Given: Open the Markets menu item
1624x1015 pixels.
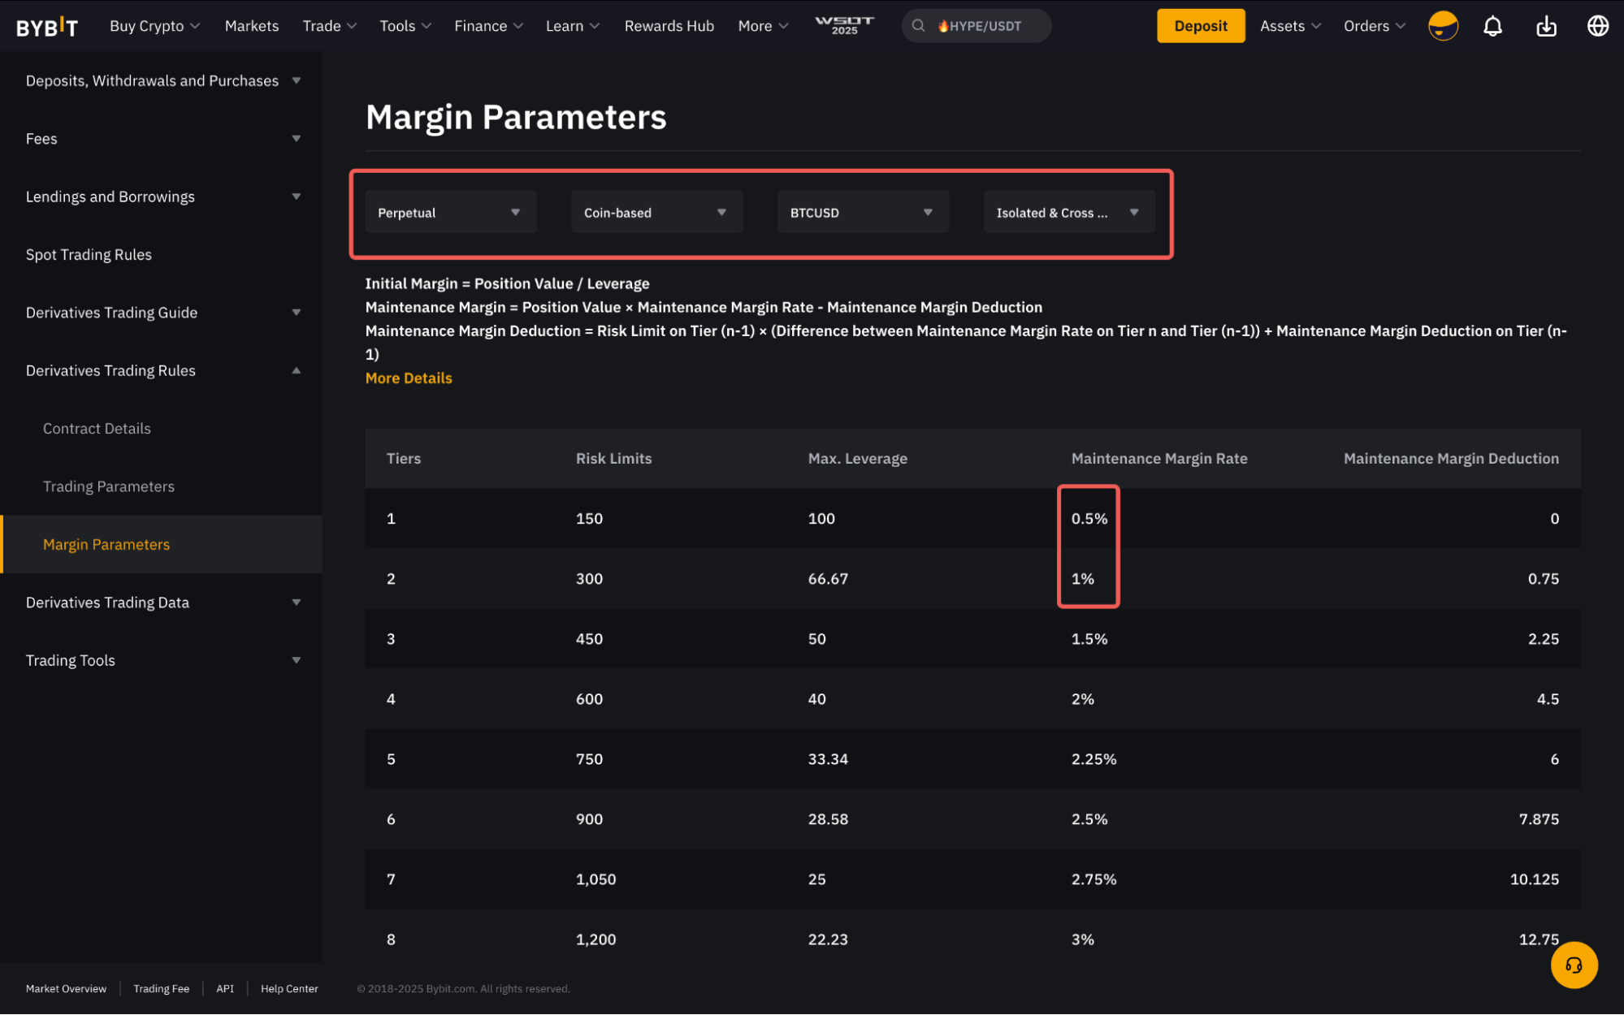Looking at the screenshot, I should 251,26.
